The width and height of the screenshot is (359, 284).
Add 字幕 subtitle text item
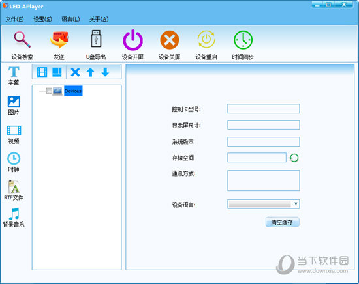(14, 76)
